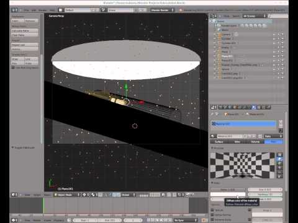Toggle viewport visibility eye for Sphere row
Image resolution: width=298 pixels, height=223 pixels.
click(274, 69)
